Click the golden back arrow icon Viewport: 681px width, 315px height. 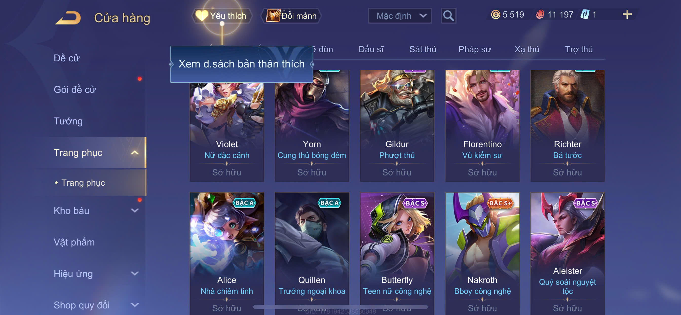68,18
